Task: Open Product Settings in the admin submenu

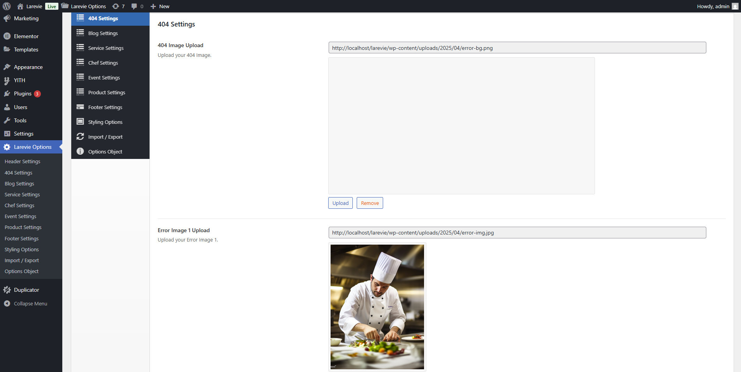Action: click(x=23, y=227)
